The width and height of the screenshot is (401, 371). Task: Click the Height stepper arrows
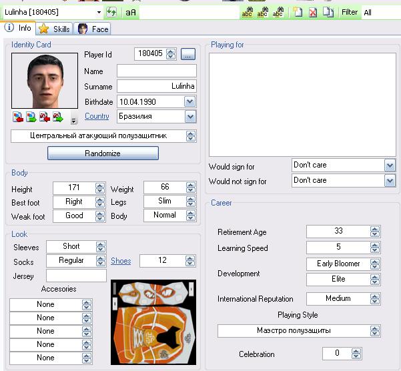pyautogui.click(x=100, y=188)
